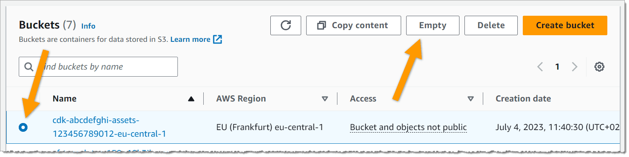Focus the Find buckets by name field
629x157 pixels.
[98, 67]
